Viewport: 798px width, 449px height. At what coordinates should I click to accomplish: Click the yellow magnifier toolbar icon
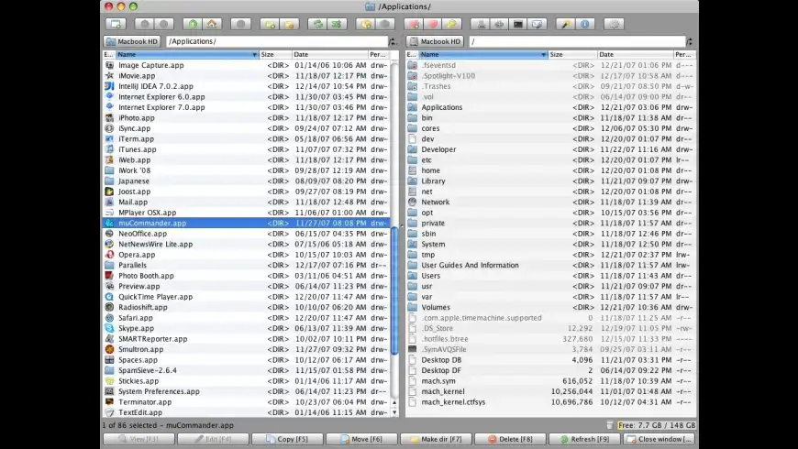[x=452, y=24]
